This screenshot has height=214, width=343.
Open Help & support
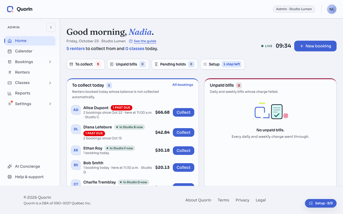pyautogui.click(x=30, y=177)
